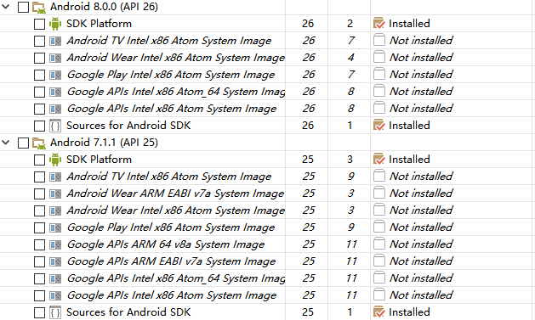Screen dimensions: 535x320
Task: Click installed status icon of API 25 SDK Platform
Action: click(x=379, y=159)
